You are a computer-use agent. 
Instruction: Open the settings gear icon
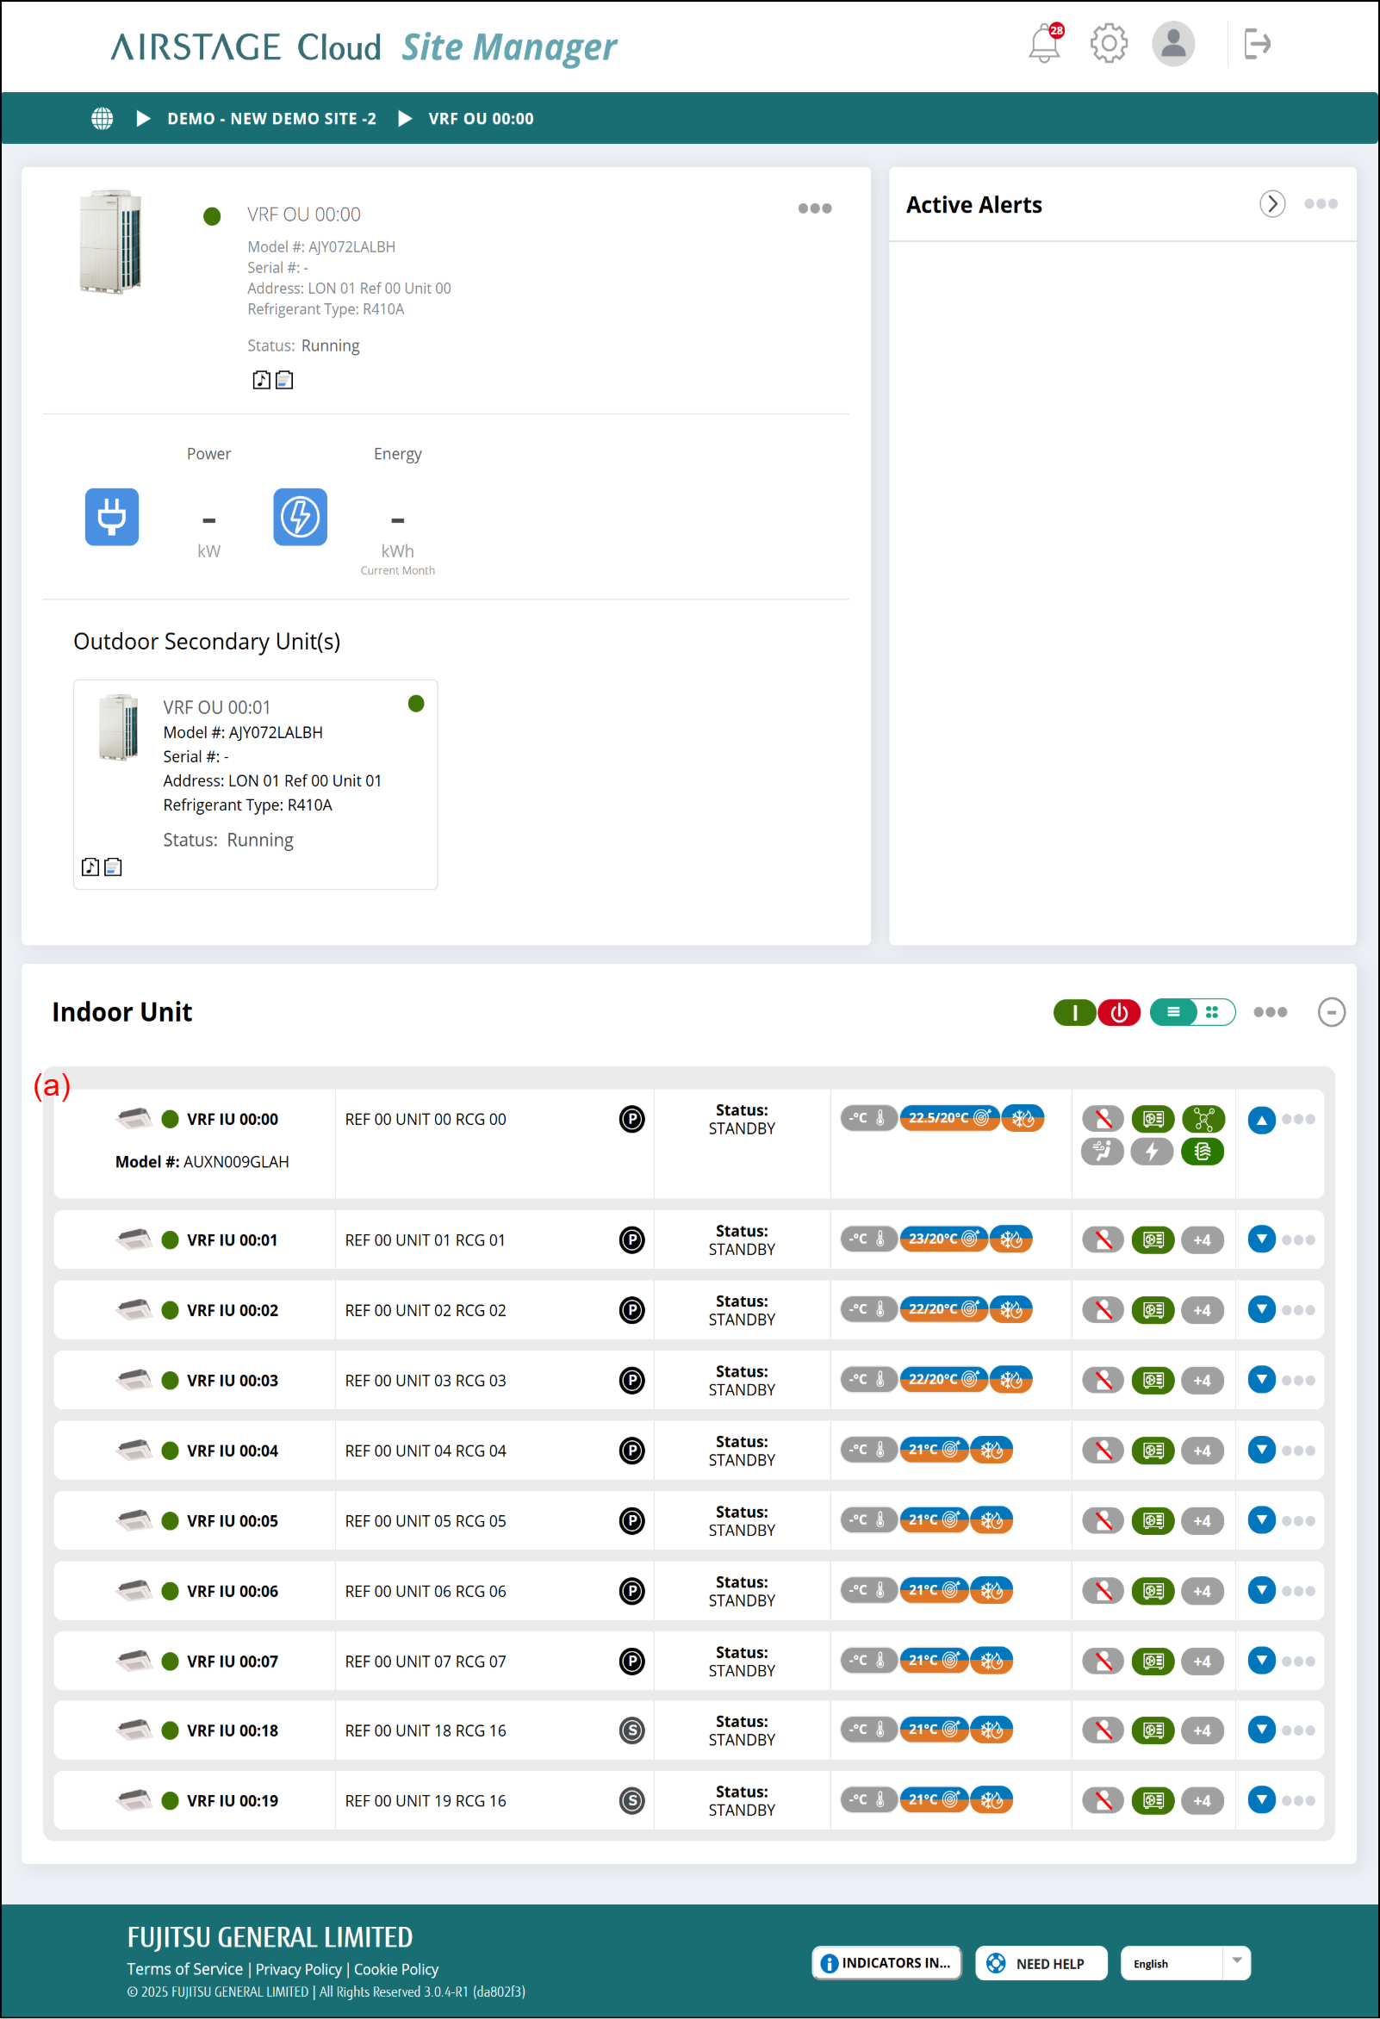(1108, 43)
